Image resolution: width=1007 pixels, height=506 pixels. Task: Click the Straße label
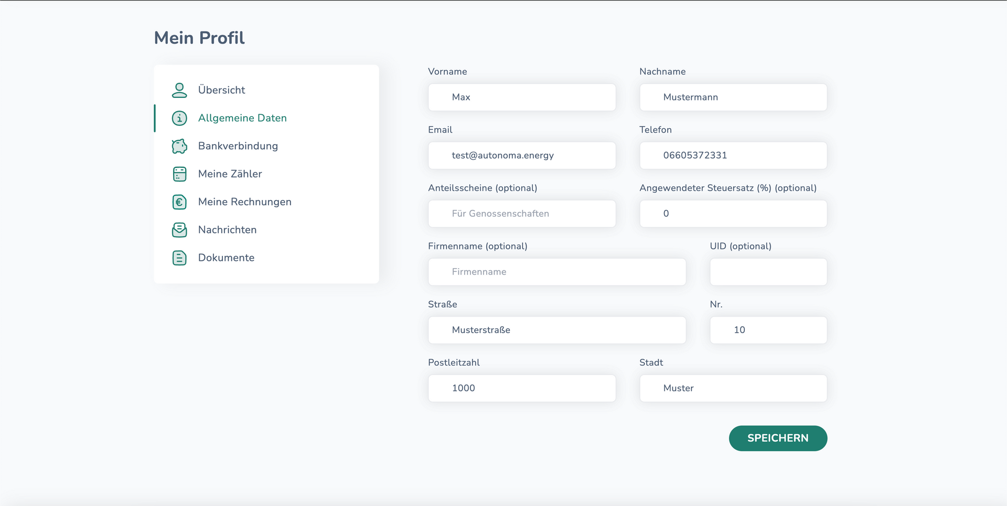point(443,304)
